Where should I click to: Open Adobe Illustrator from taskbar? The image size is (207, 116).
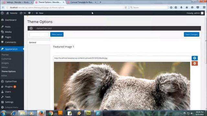[x=60, y=113]
